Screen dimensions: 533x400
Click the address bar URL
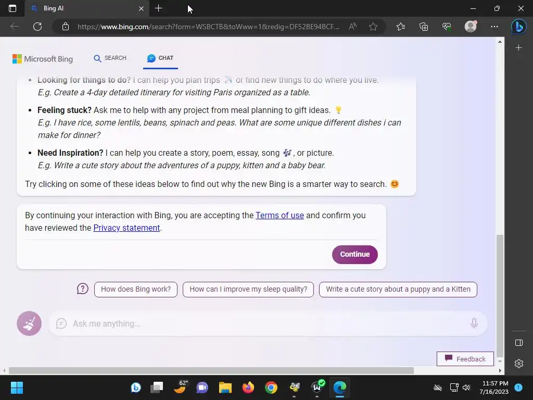pyautogui.click(x=208, y=27)
